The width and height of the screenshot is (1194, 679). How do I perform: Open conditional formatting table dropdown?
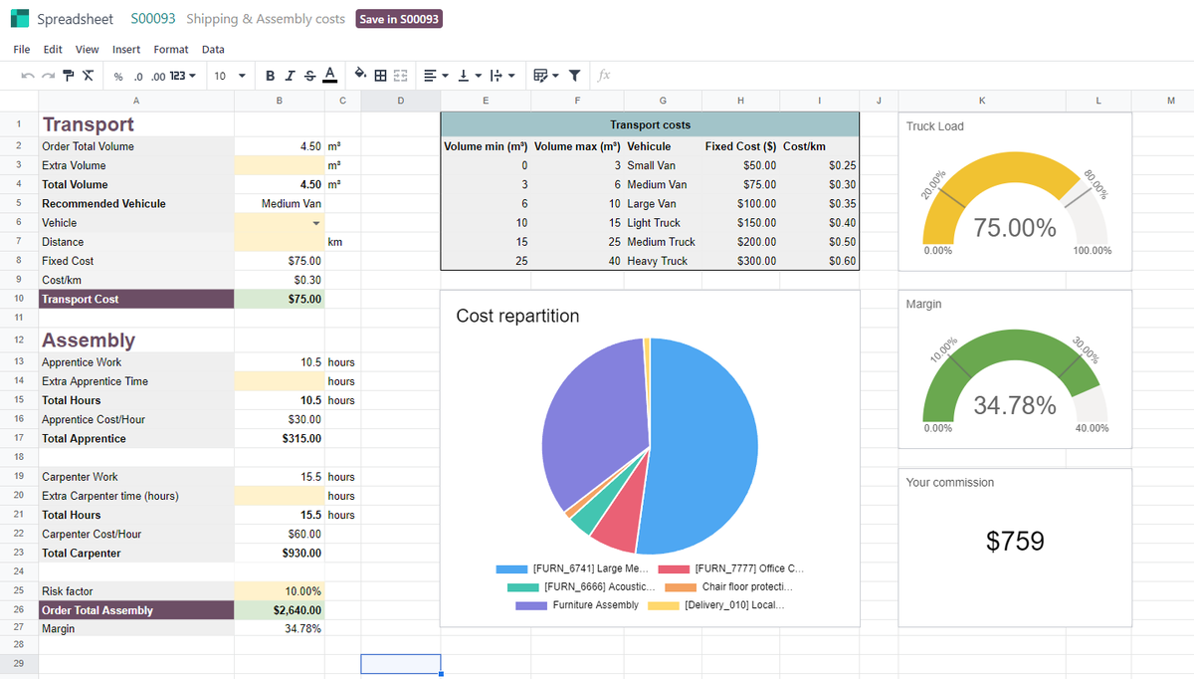[545, 76]
